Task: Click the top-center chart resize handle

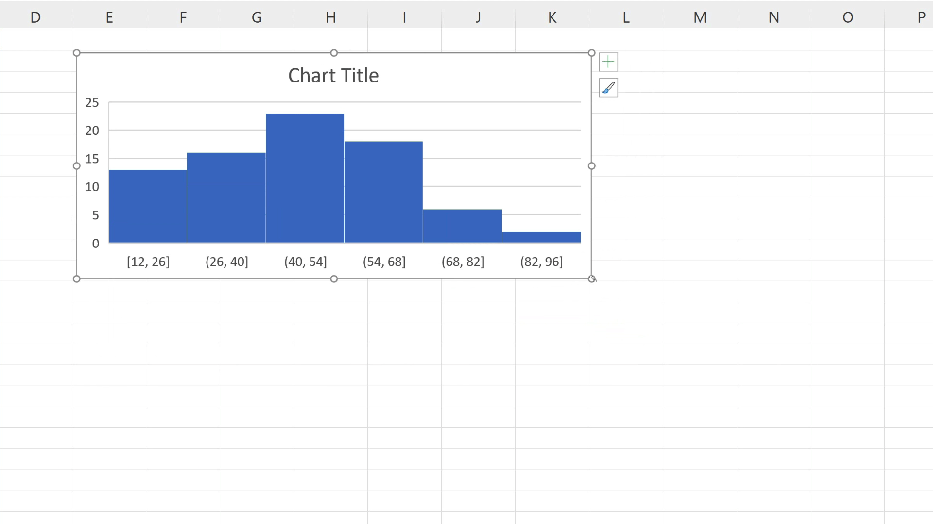Action: [x=334, y=53]
